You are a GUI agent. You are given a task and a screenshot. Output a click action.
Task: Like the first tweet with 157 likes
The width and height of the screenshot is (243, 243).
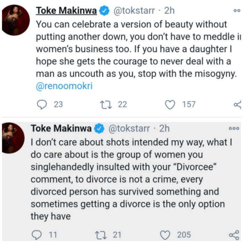(170, 104)
